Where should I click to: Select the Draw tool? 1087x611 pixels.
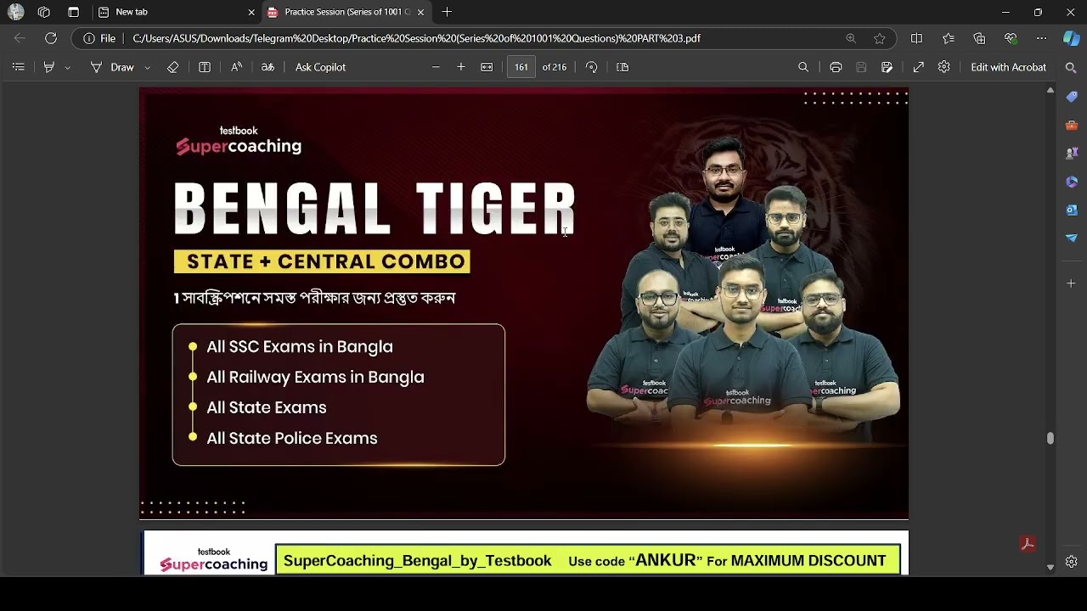tap(113, 67)
